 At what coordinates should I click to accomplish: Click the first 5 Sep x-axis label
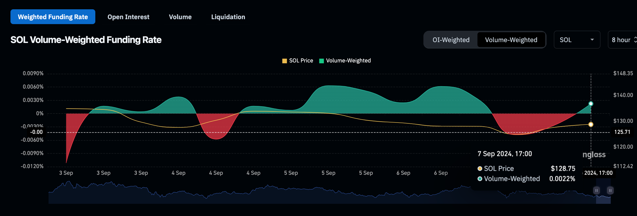point(291,173)
